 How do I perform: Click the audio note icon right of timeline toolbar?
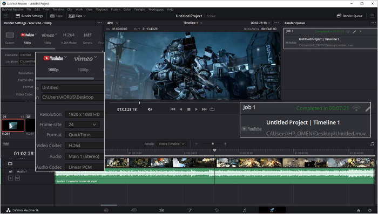372,144
